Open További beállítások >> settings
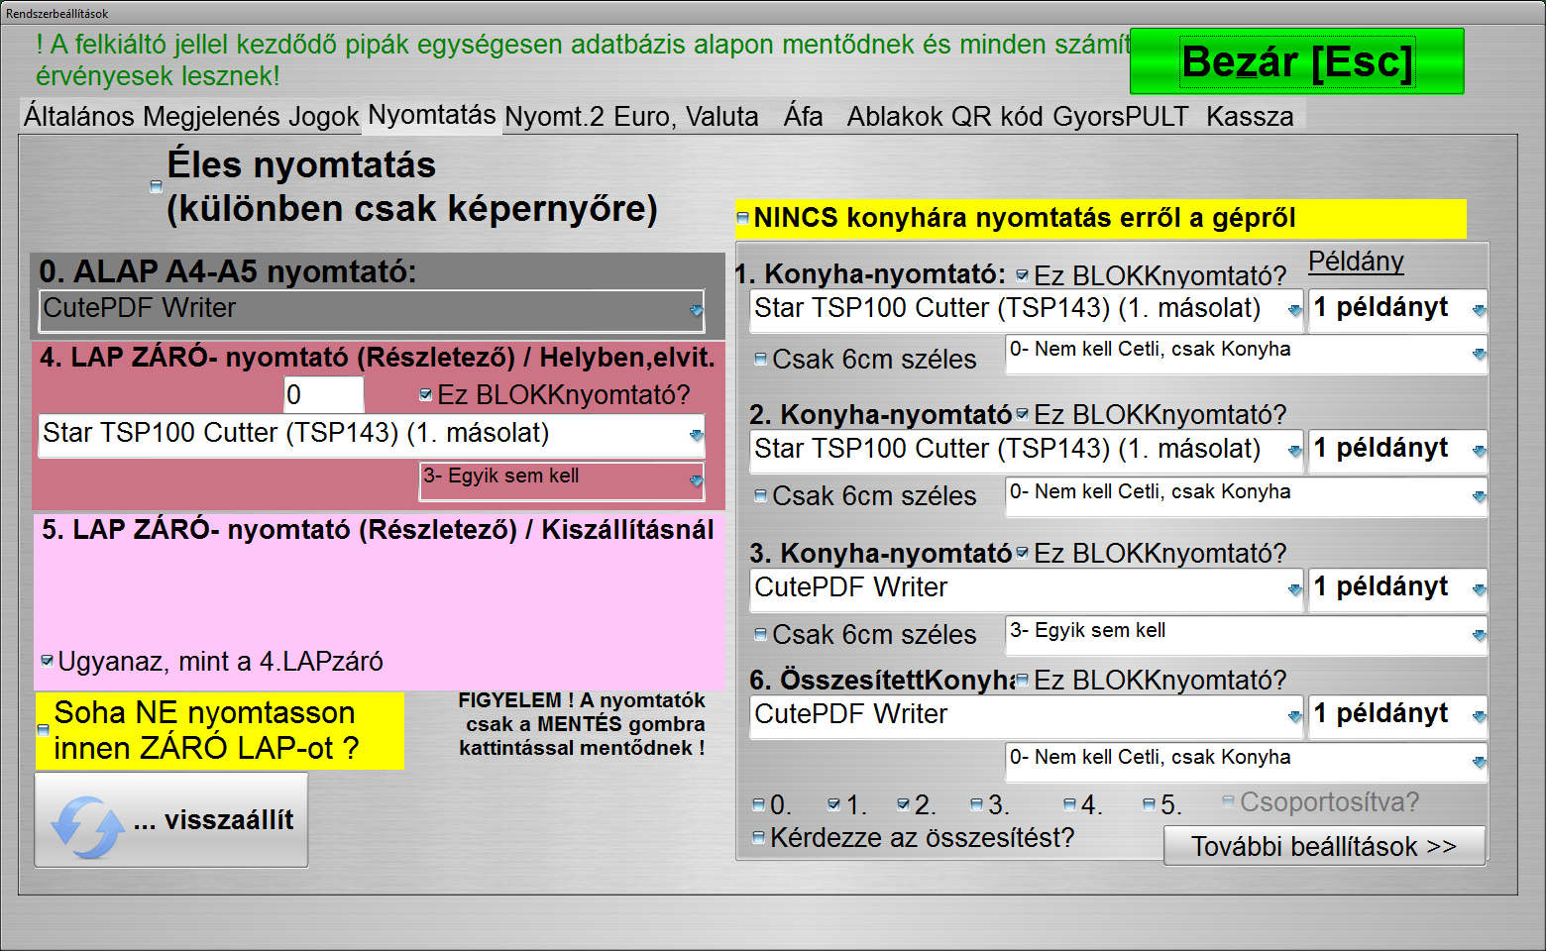 1323,846
